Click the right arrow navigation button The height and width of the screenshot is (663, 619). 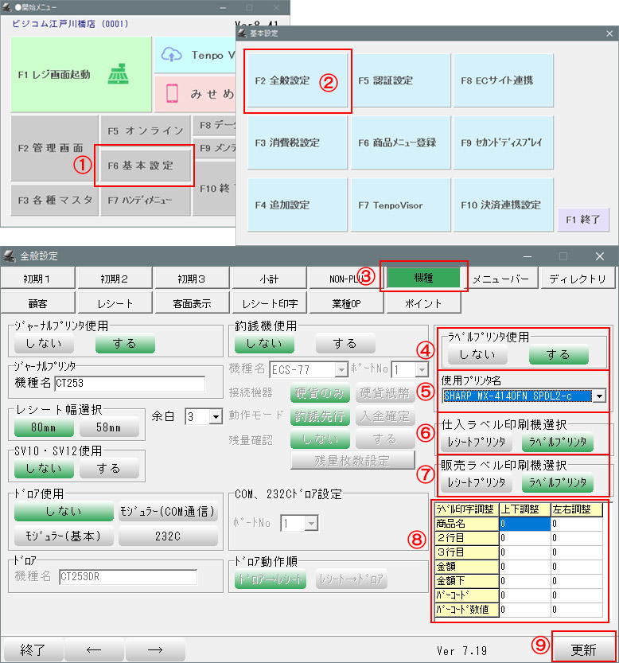click(155, 649)
